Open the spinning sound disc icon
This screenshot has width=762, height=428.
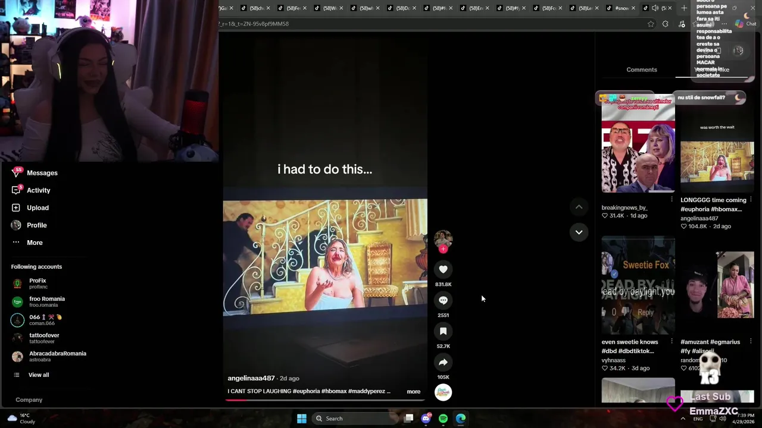click(443, 392)
